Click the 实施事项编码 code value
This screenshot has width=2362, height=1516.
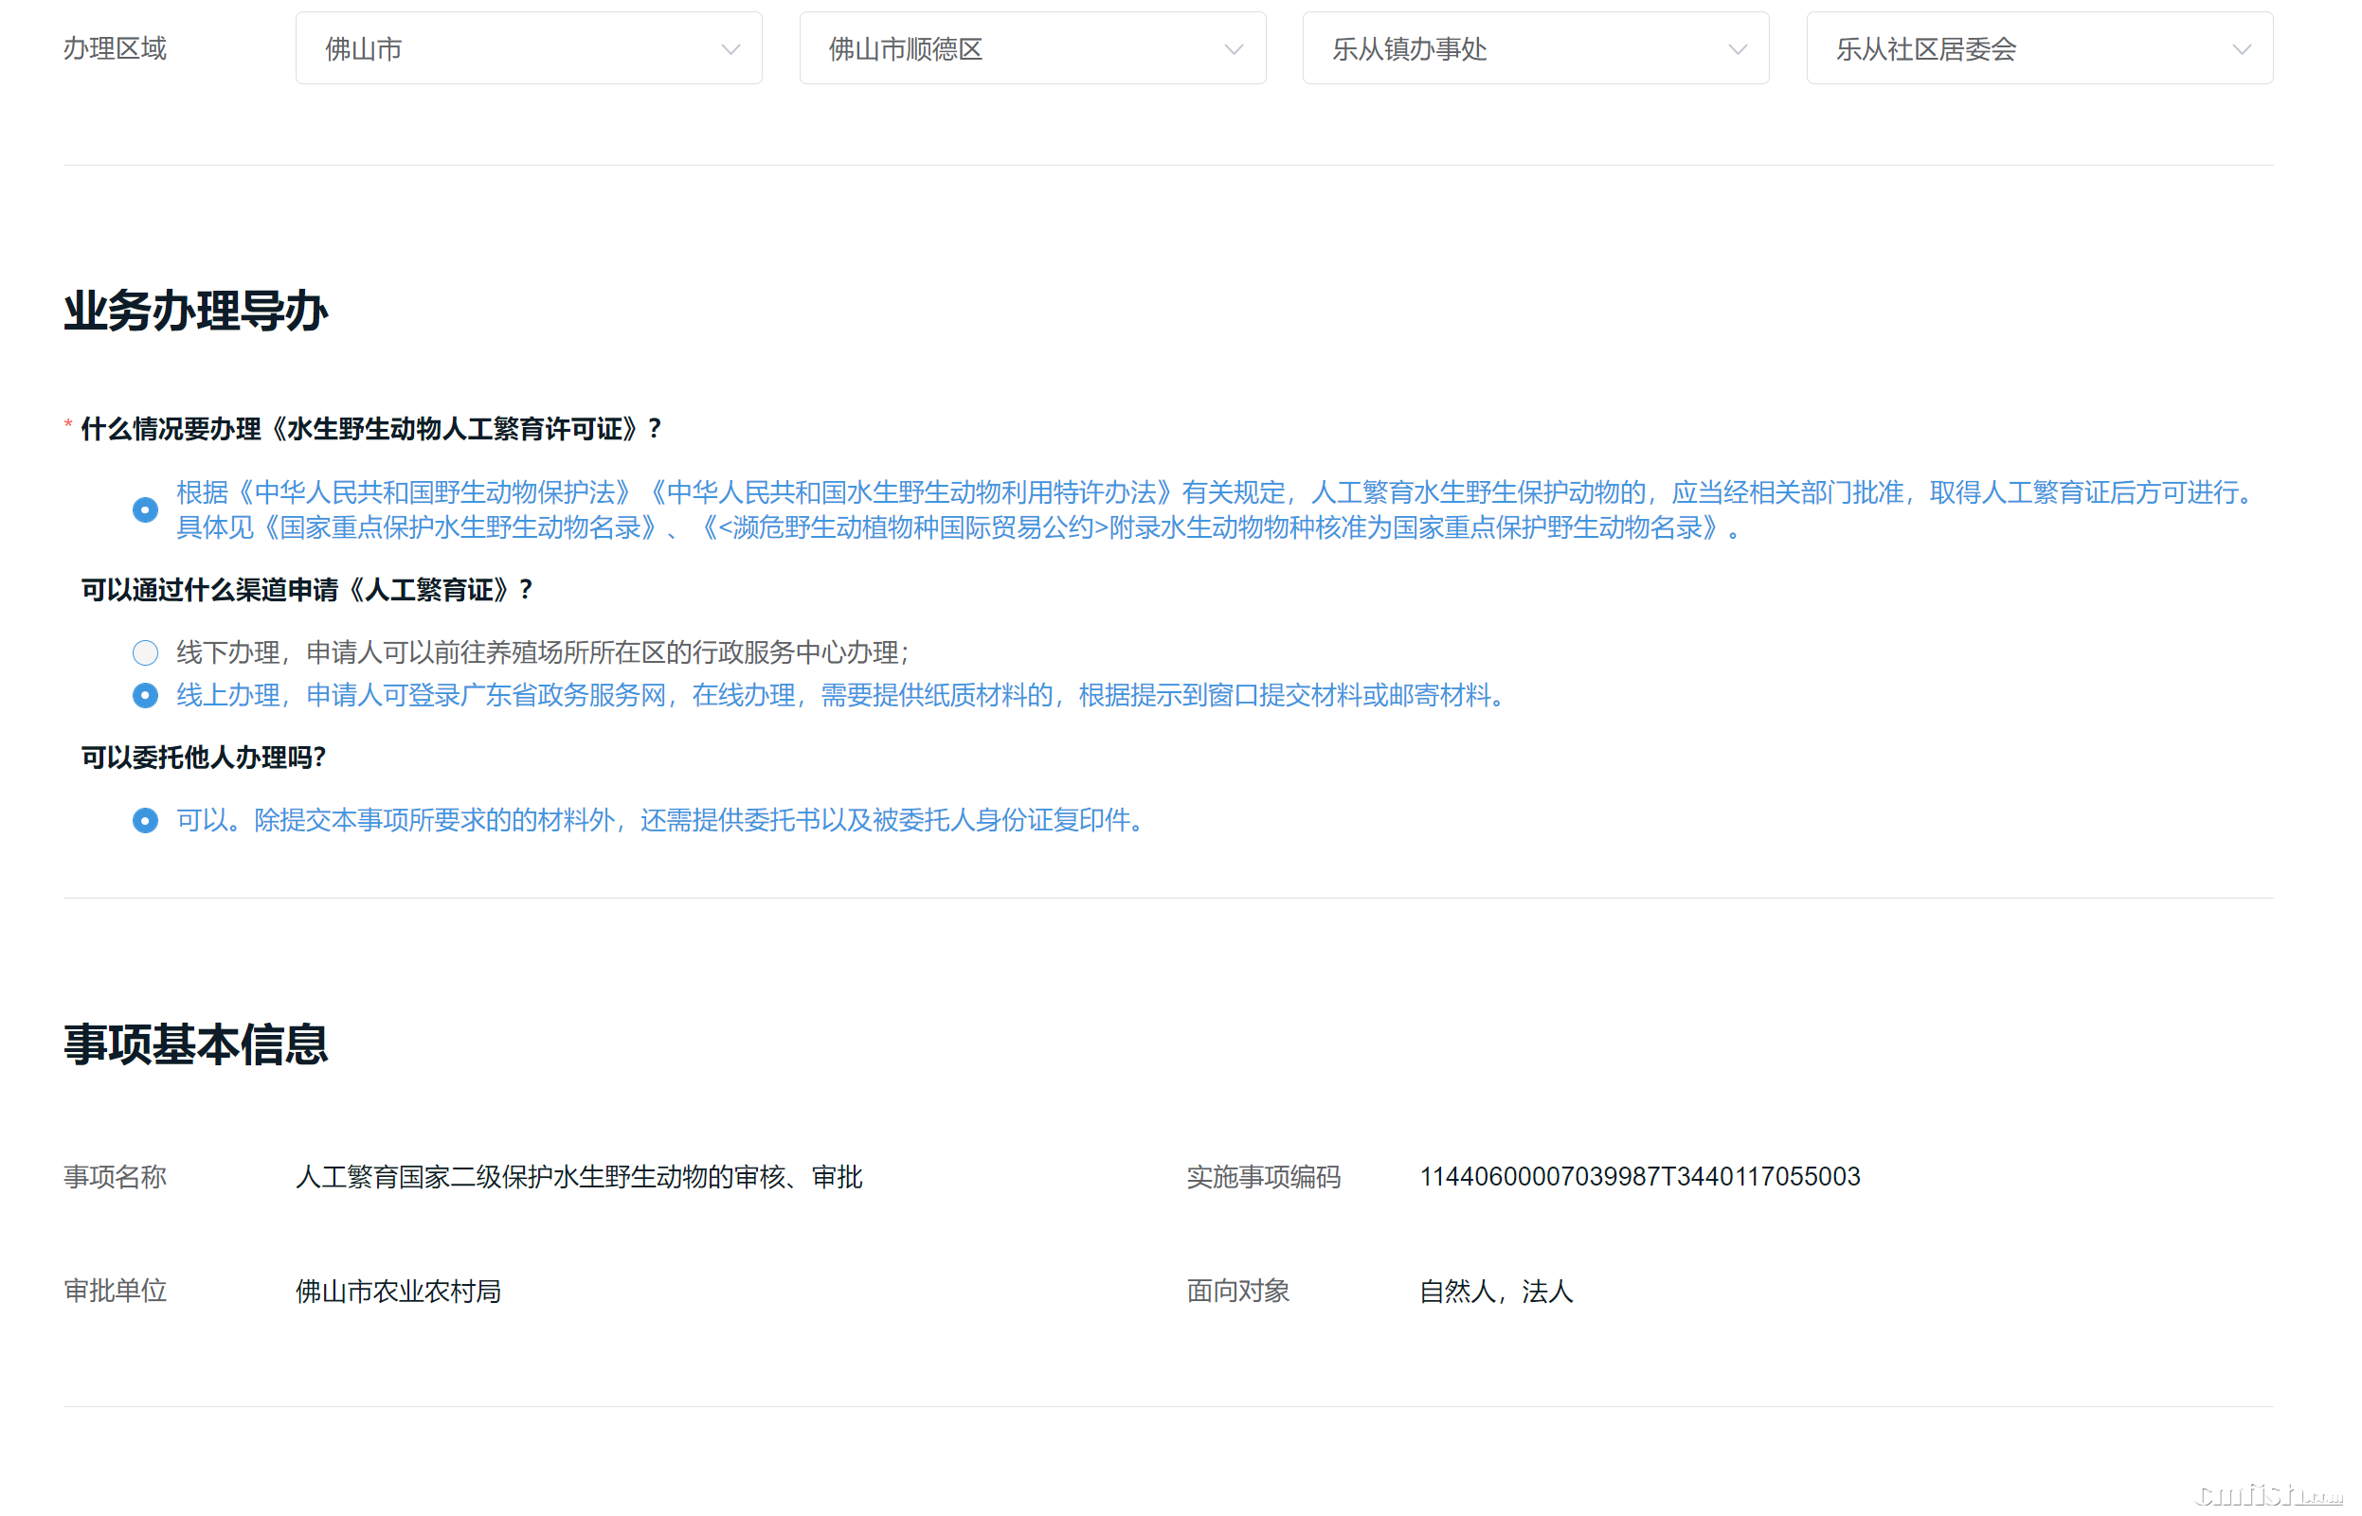point(1639,1177)
